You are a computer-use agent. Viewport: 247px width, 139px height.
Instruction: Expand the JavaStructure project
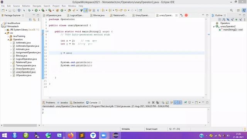click(x=2, y=23)
